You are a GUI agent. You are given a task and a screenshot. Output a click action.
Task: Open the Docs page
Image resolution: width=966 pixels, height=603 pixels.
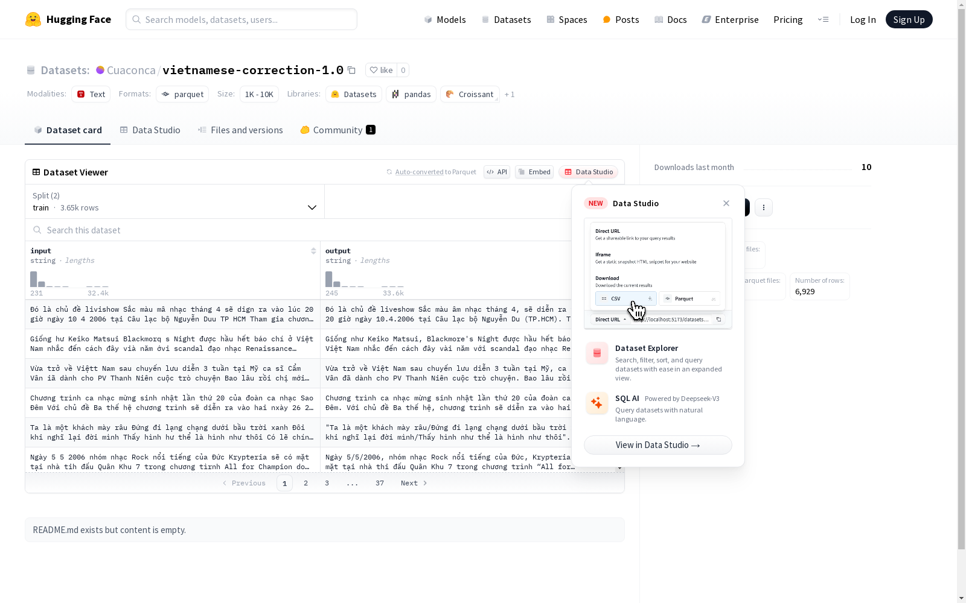pyautogui.click(x=671, y=19)
